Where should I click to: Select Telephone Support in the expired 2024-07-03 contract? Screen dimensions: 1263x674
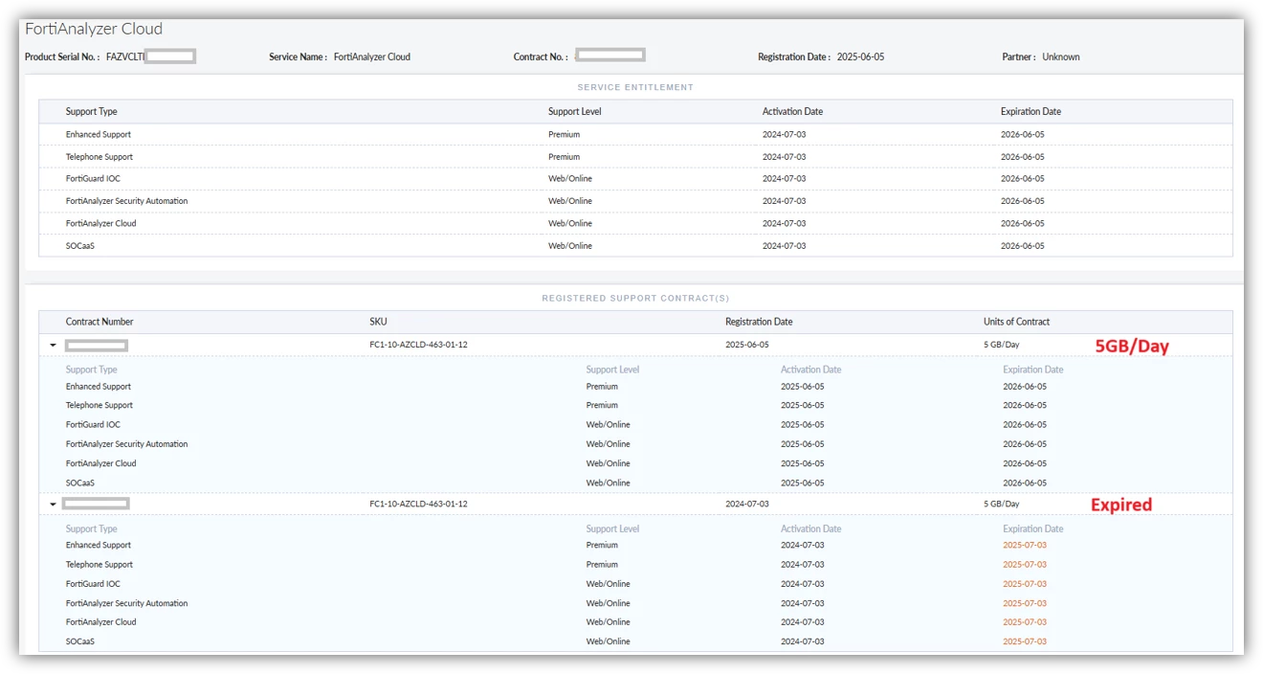coord(100,565)
